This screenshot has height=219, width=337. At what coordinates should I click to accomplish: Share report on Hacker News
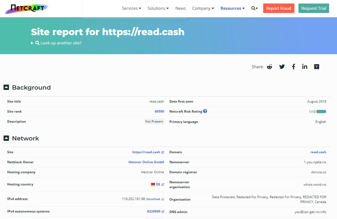tap(316, 67)
